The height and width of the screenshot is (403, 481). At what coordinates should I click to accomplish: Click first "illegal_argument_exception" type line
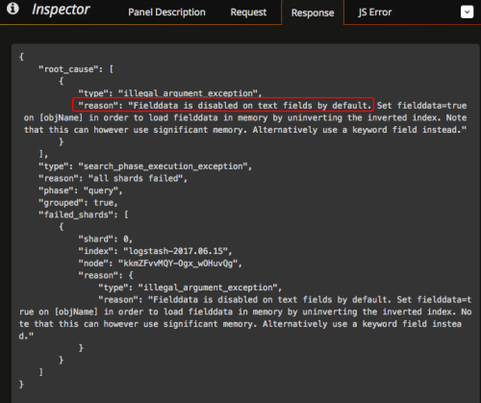coord(170,93)
